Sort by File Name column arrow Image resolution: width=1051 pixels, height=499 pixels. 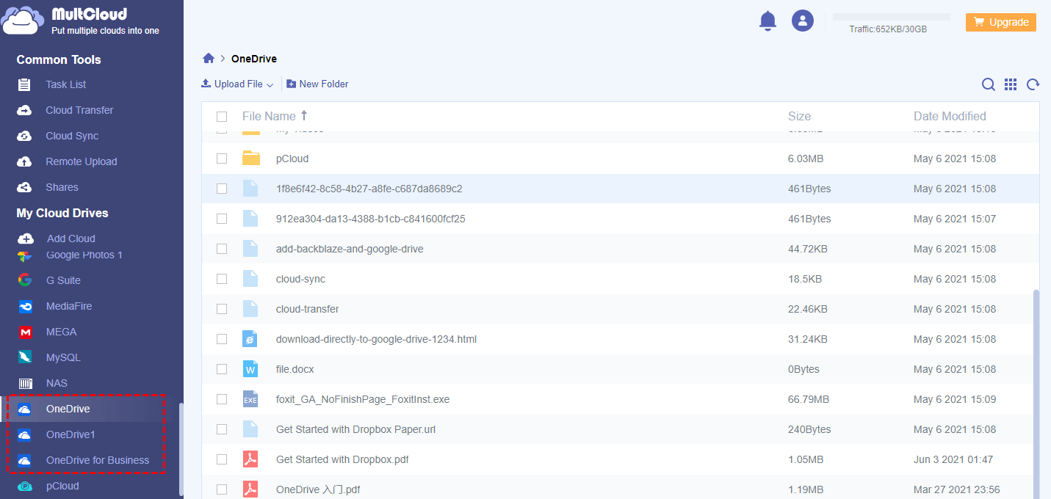(x=304, y=116)
